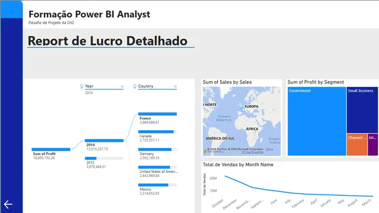
Task: Click the AMÉRICA DO SUL map label
Action: coord(220,138)
